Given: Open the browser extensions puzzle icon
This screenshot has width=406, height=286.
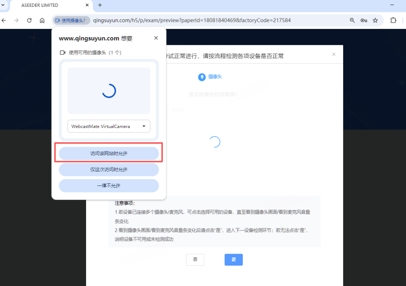Looking at the screenshot, I should (393, 20).
